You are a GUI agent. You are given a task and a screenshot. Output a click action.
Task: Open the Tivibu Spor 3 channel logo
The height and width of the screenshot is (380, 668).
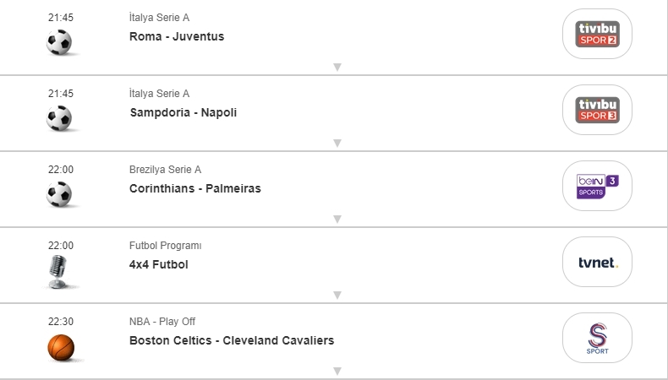coord(597,110)
